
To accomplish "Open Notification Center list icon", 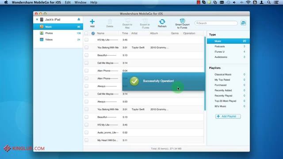I will click(x=276, y=2).
